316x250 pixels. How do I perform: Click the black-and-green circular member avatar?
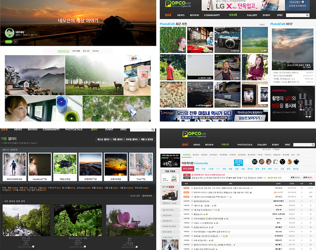pyautogui.click(x=255, y=161)
